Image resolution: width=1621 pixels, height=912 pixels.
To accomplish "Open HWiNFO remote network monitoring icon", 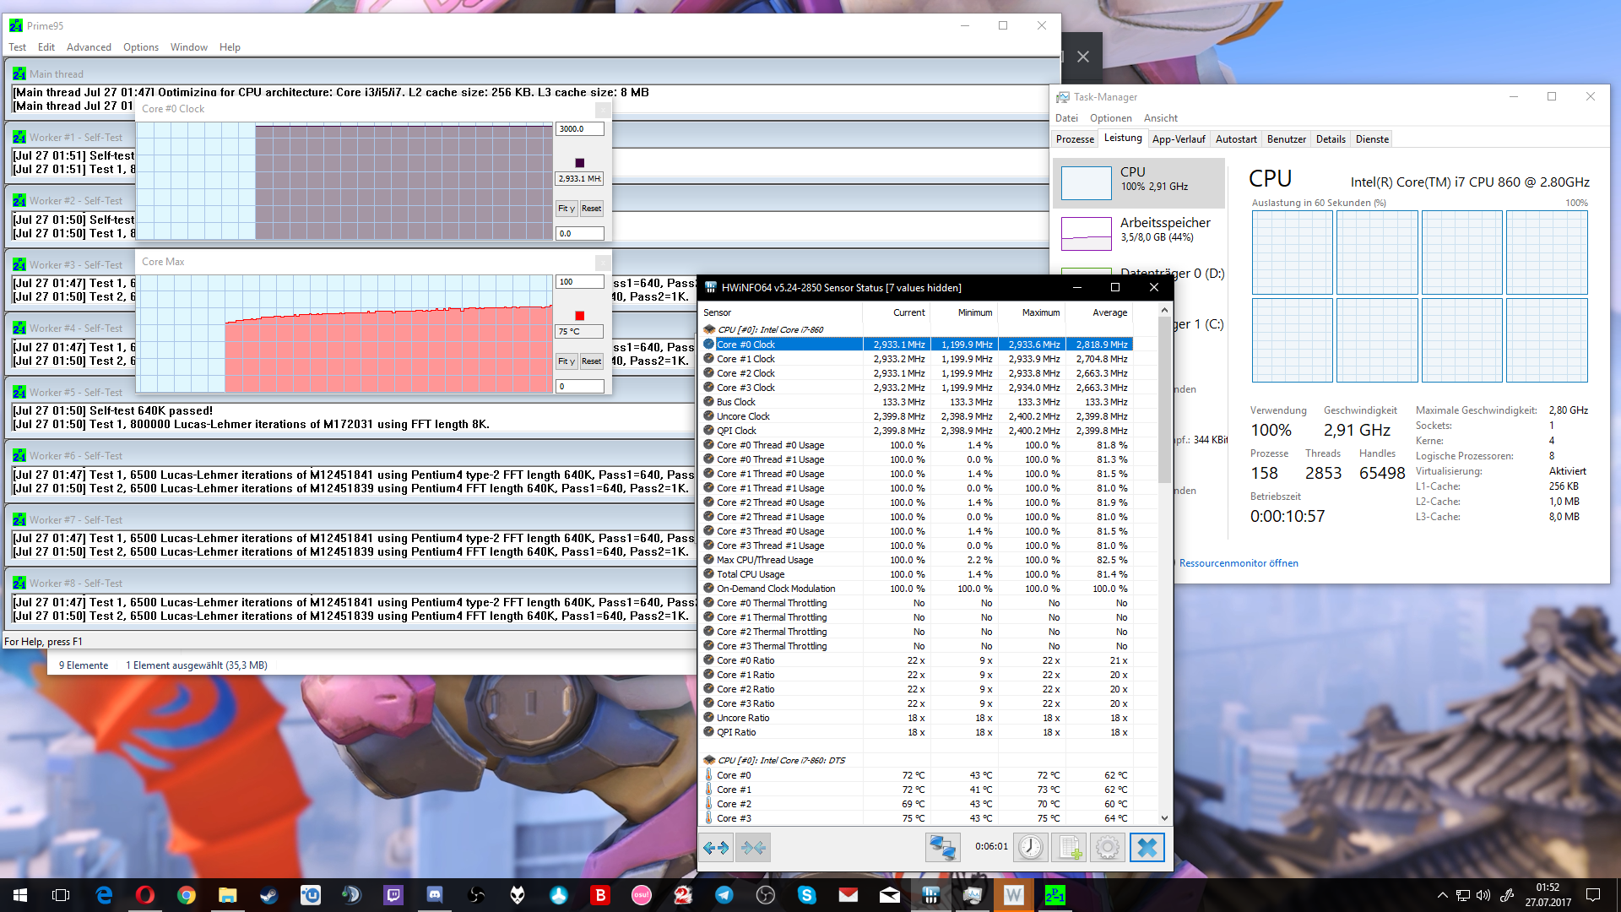I will coord(942,847).
